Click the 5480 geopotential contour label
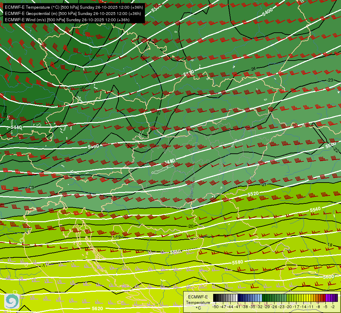This screenshot has height=313, width=341. [170, 161]
